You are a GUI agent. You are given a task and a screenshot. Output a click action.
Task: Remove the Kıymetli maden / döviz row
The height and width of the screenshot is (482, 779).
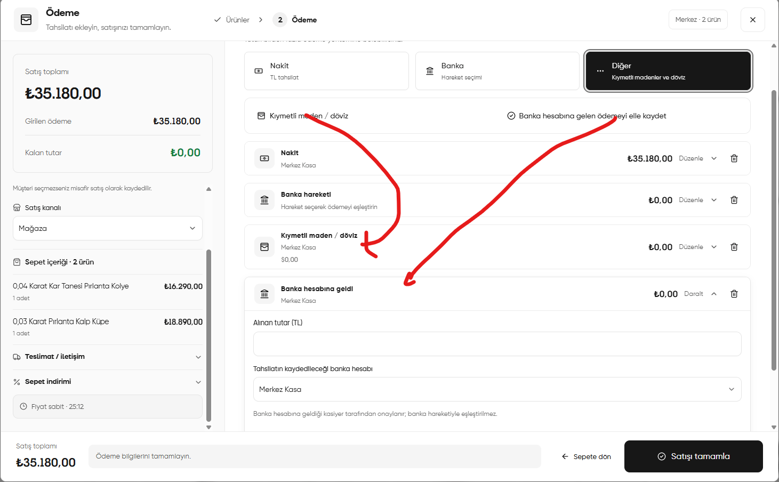tap(734, 247)
